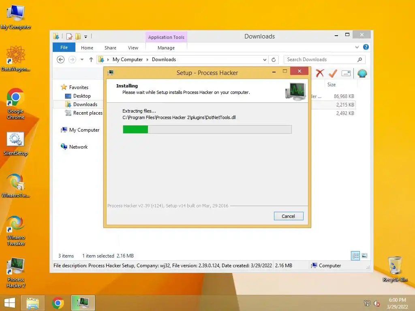The image size is (415, 311).
Task: Switch to the Home ribbon tab
Action: [x=87, y=48]
